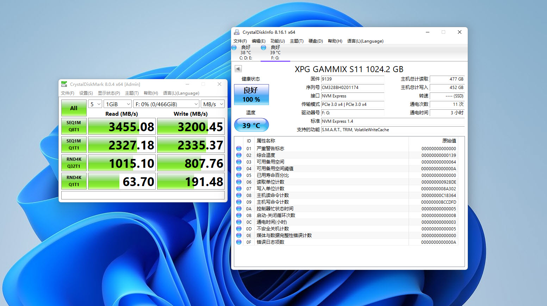The image size is (547, 306).
Task: Click the status circle on the C: D: E: drive tab
Action: tap(234, 47)
